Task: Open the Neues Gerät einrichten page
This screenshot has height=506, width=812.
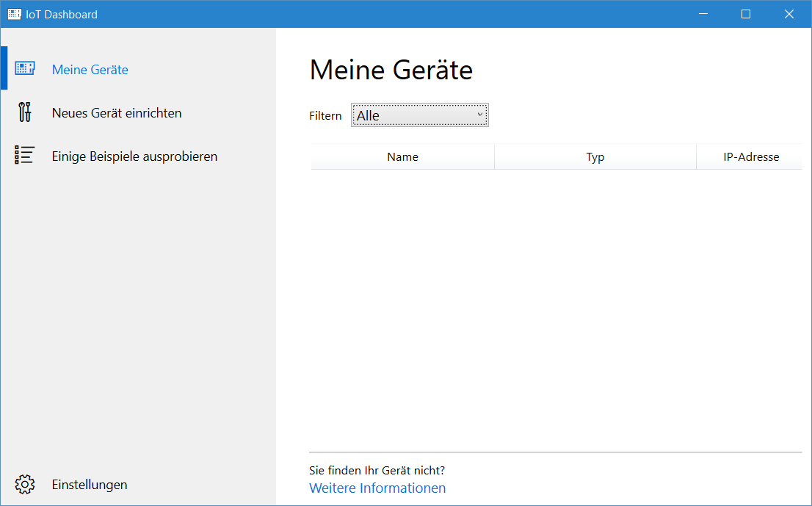Action: pos(116,112)
